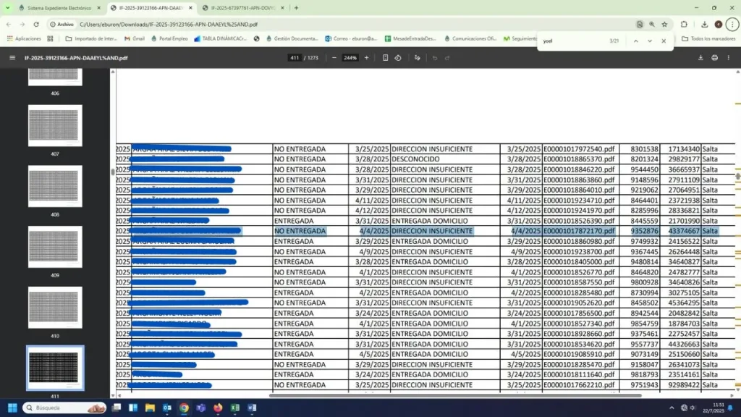This screenshot has width=741, height=417.
Task: Open the Portal Empleo bookmark
Action: point(169,38)
